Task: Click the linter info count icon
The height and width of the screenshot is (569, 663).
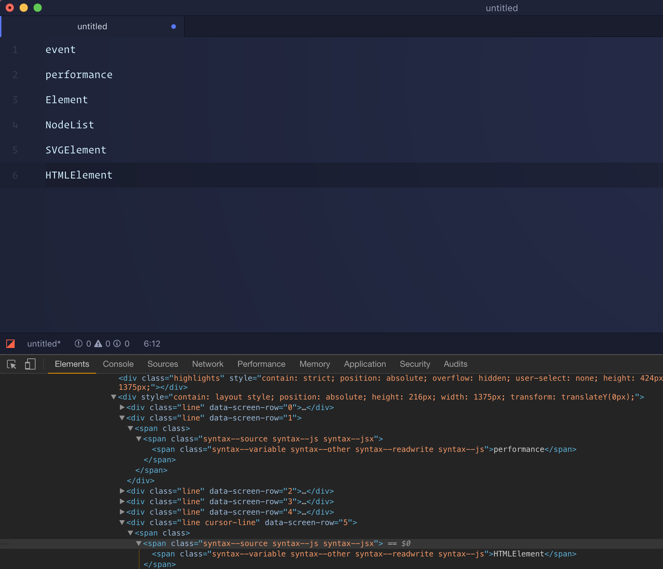Action: (117, 344)
